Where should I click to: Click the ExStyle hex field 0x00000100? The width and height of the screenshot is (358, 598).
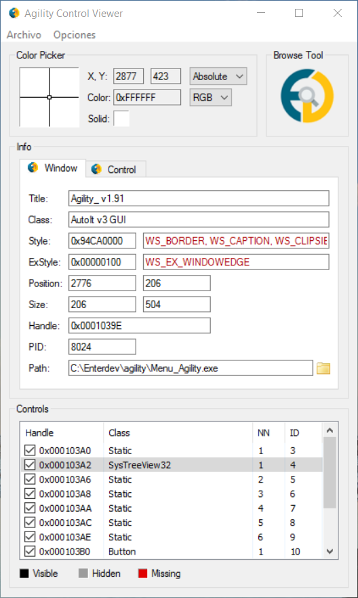pyautogui.click(x=102, y=262)
